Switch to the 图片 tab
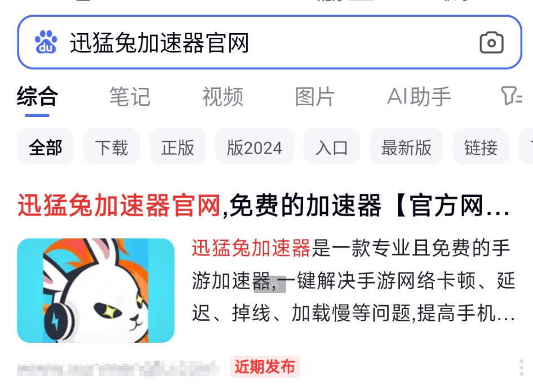Image resolution: width=533 pixels, height=390 pixels. [x=315, y=96]
